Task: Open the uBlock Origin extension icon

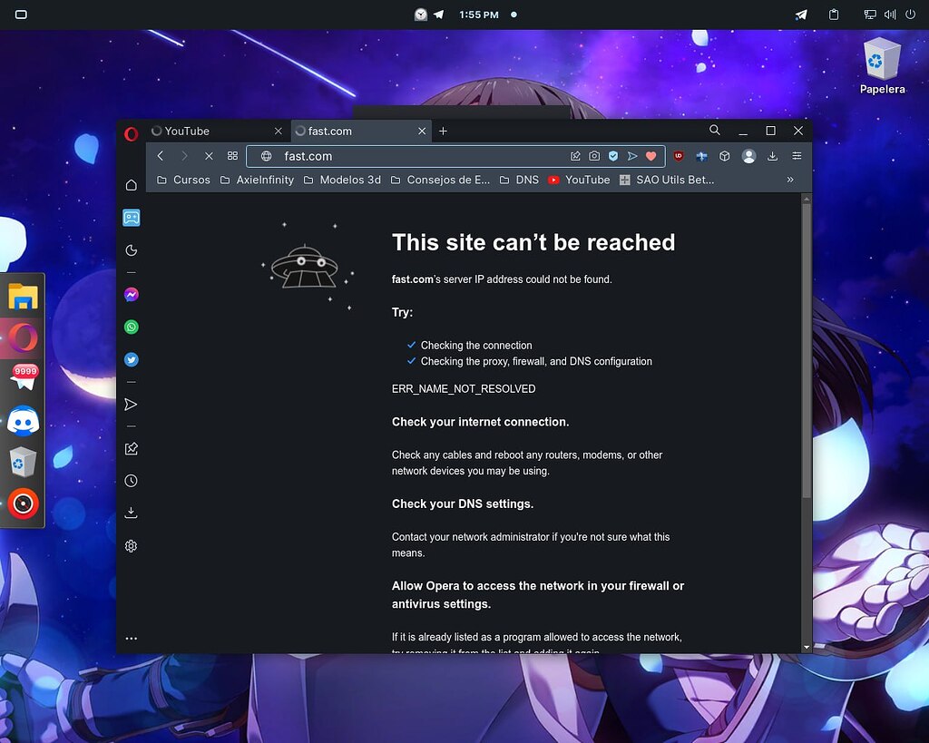Action: (679, 156)
